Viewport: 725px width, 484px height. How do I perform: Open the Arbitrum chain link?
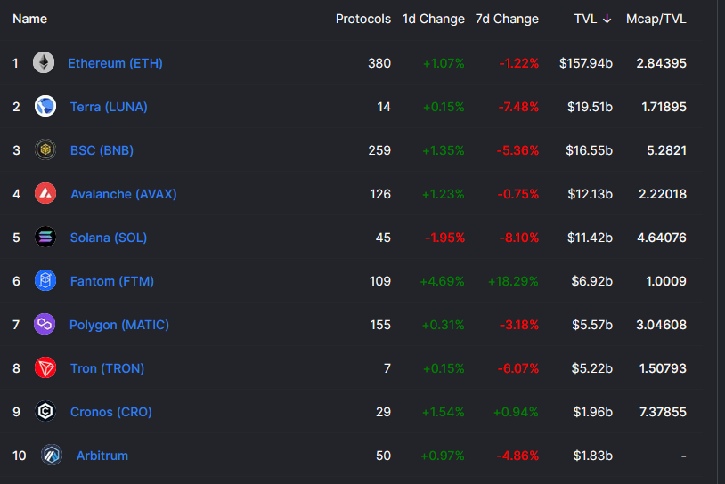(x=102, y=456)
